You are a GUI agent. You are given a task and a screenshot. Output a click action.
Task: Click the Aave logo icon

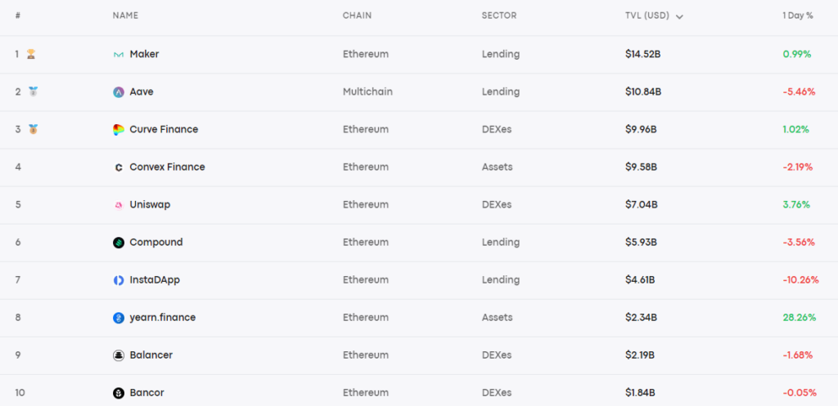(x=119, y=92)
